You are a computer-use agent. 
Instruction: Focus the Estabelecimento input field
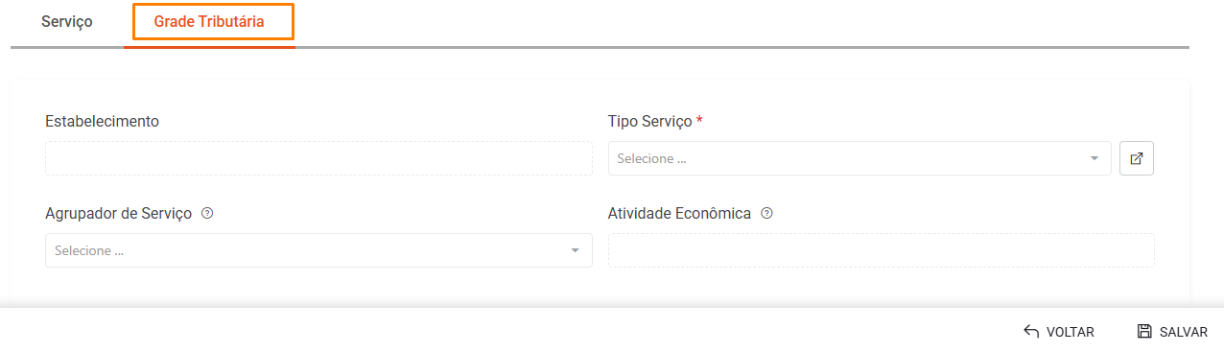coord(318,158)
